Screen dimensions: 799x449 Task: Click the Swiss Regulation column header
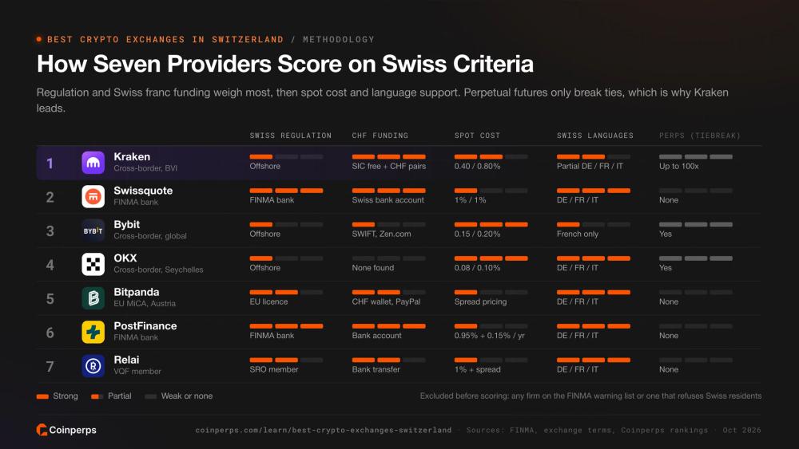click(x=291, y=136)
